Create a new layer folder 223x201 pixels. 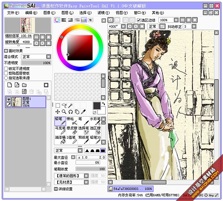(x=24, y=85)
